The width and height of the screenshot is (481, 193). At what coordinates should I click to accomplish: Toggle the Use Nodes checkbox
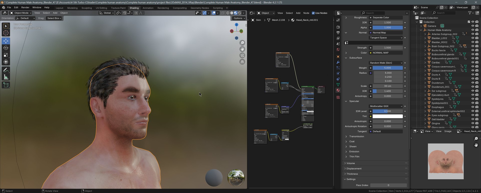(313, 13)
